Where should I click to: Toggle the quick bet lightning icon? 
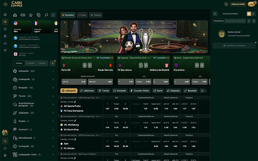pyautogui.click(x=253, y=14)
